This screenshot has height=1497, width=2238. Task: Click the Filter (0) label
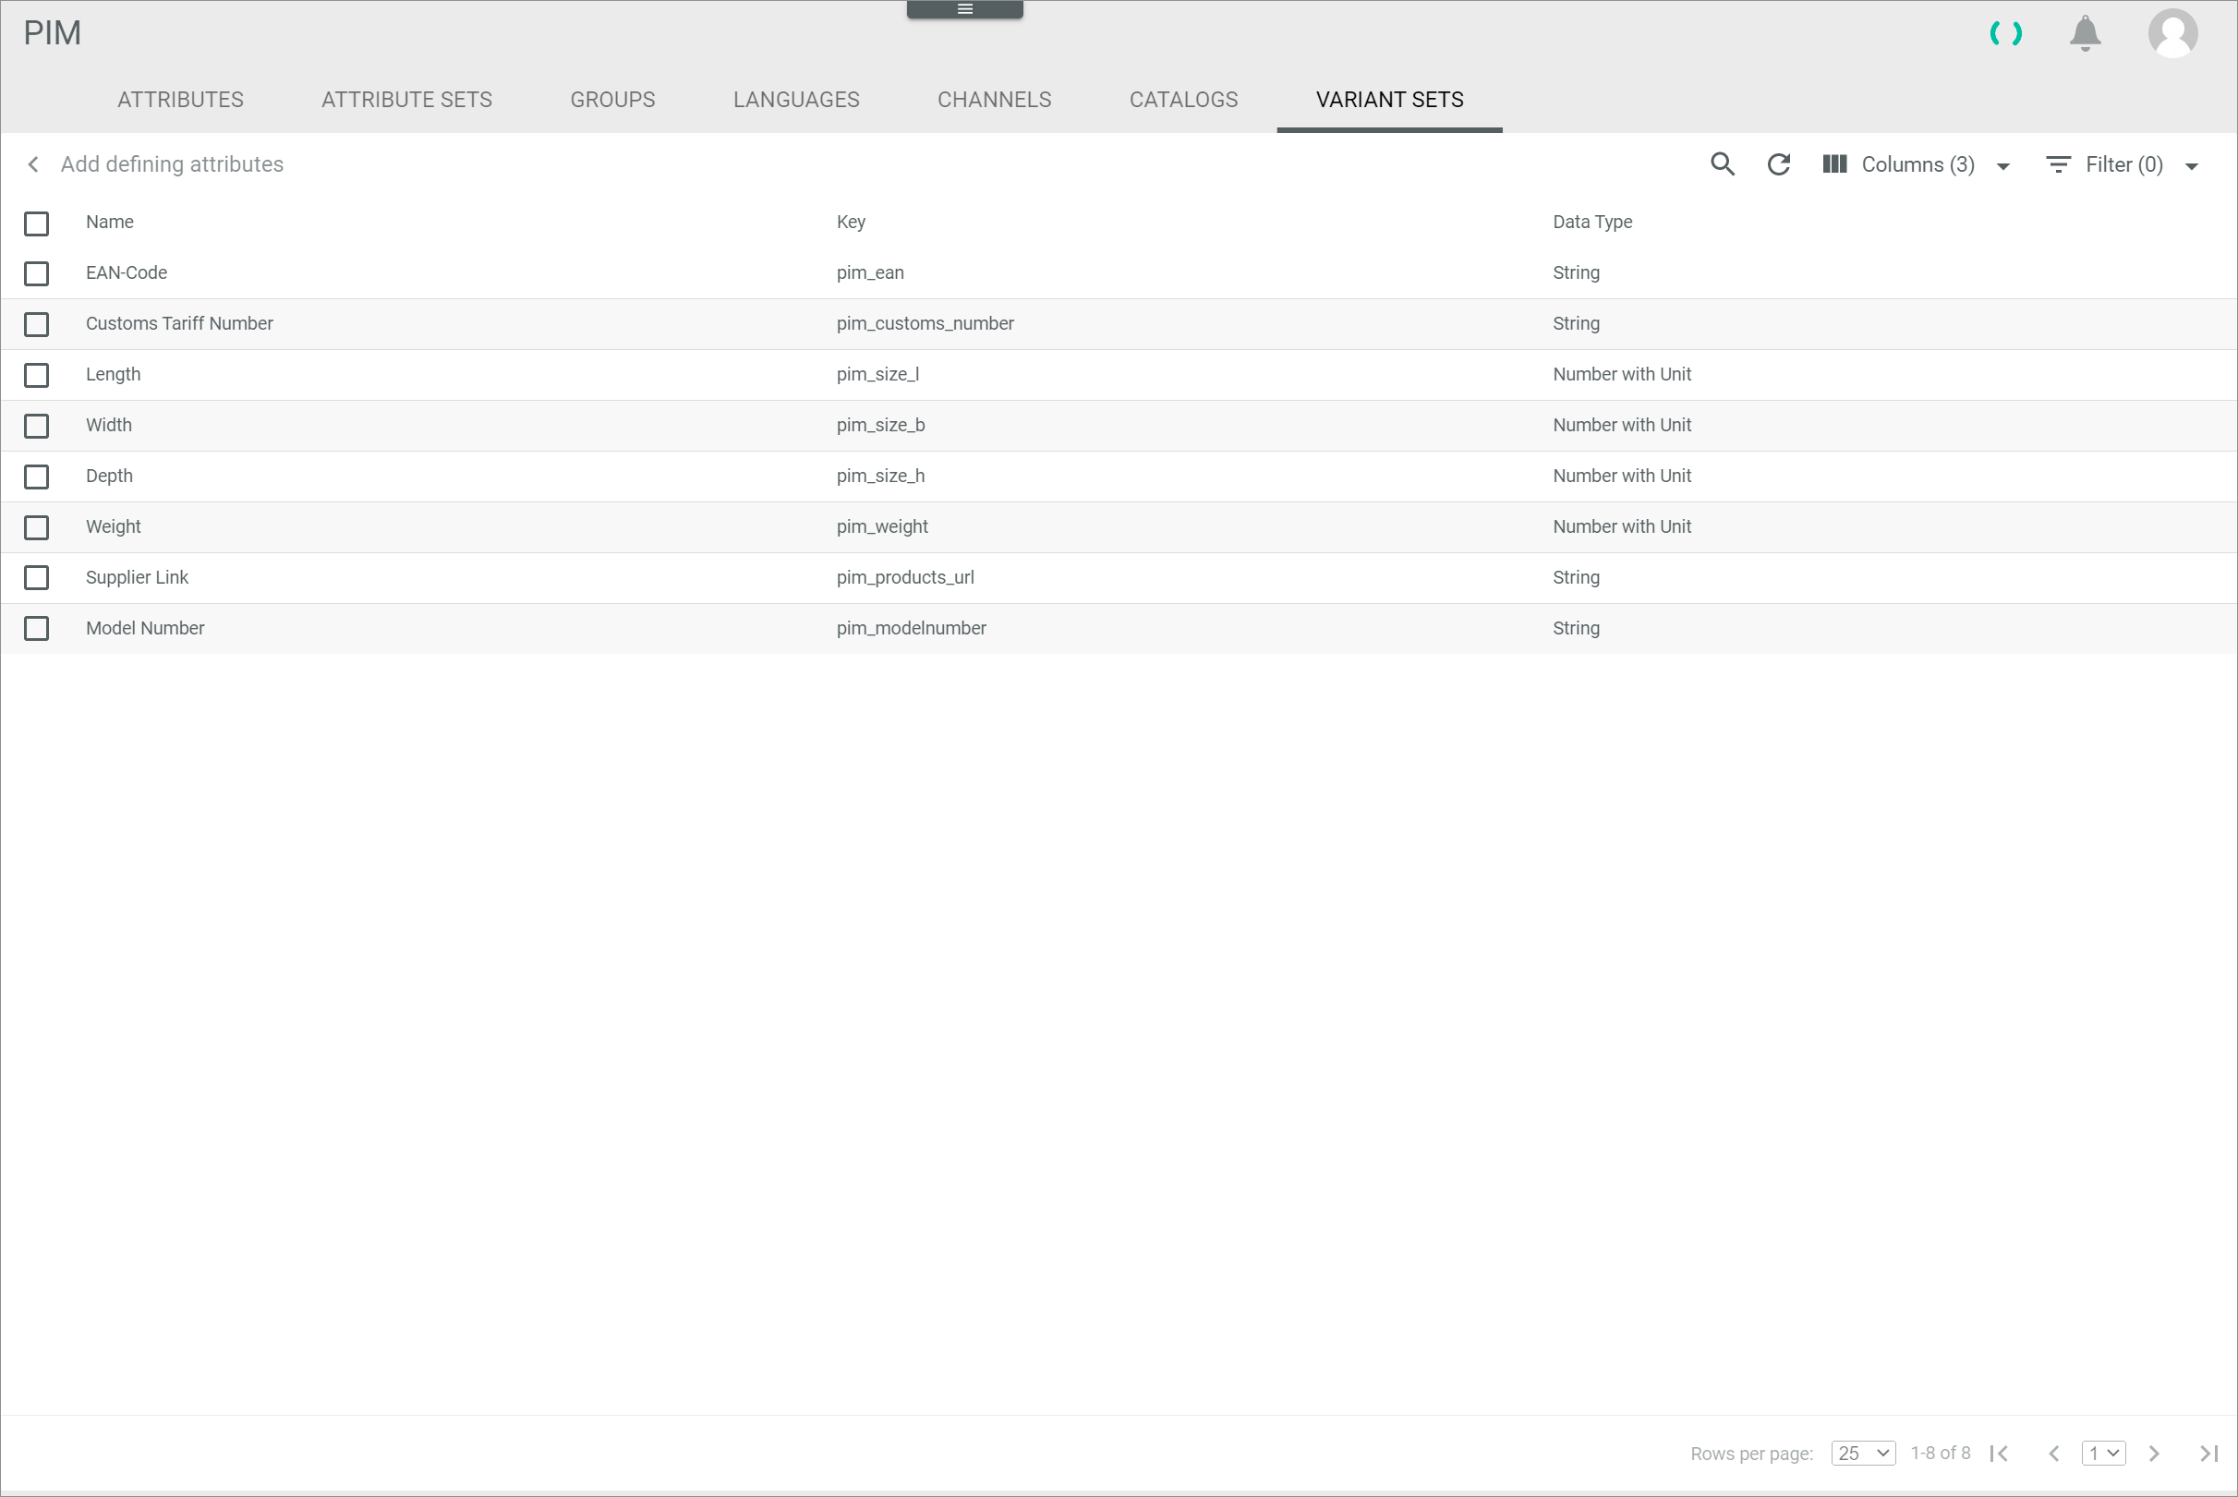pyautogui.click(x=2123, y=164)
